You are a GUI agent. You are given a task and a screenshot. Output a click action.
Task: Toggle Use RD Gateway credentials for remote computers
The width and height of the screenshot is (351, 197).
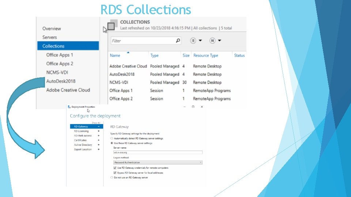115,168
